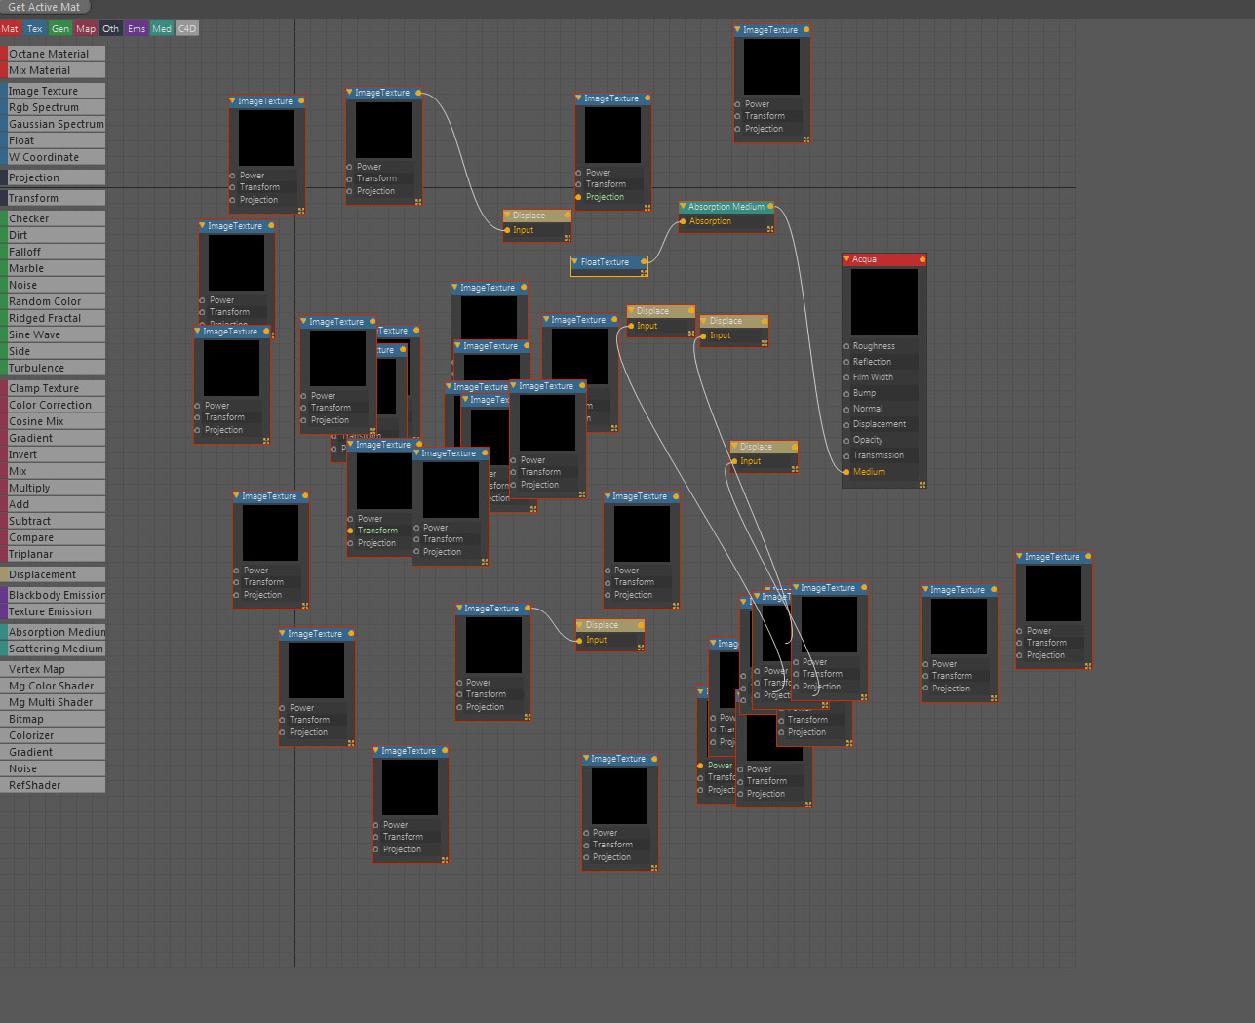
Task: Select the Acqua node preview thumbnail
Action: coord(884,302)
